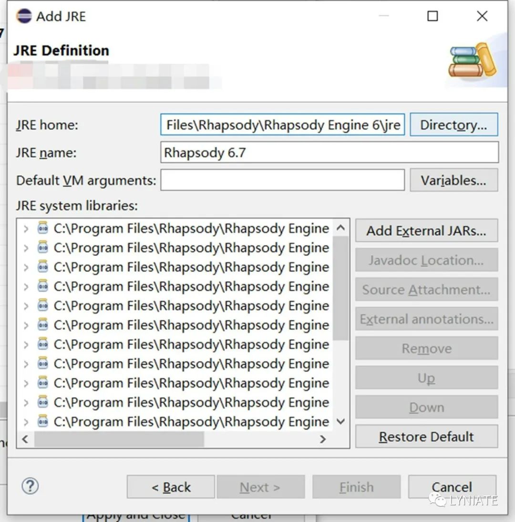Click libraries list scroll left arrow
Viewport: 515px width, 522px height.
pyautogui.click(x=25, y=439)
